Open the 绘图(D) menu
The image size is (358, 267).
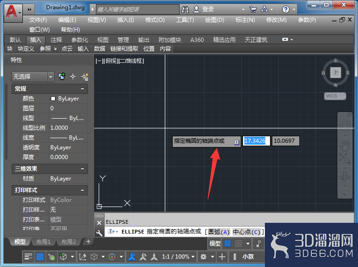click(x=215, y=20)
